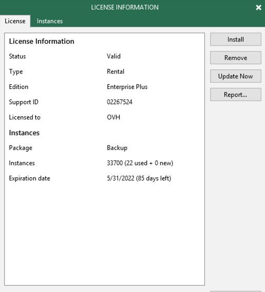Click the Remove license button

[x=235, y=58]
